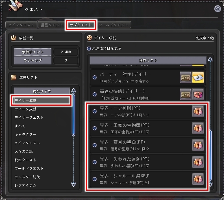Select デイリー成就 in achievement type list
The height and width of the screenshot is (200, 224).
(42, 101)
